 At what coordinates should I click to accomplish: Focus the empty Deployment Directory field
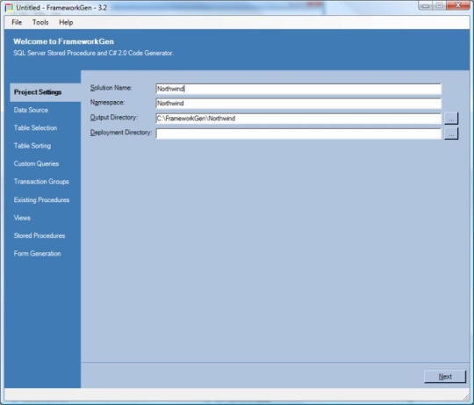tap(298, 134)
